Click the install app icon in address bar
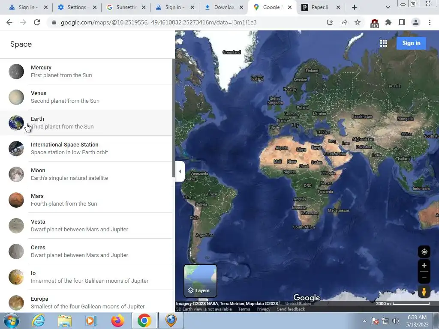Image resolution: width=439 pixels, height=329 pixels. pos(330,22)
